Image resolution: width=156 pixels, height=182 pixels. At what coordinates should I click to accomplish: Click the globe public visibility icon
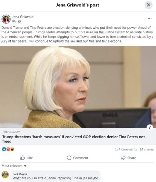tap(19, 21)
